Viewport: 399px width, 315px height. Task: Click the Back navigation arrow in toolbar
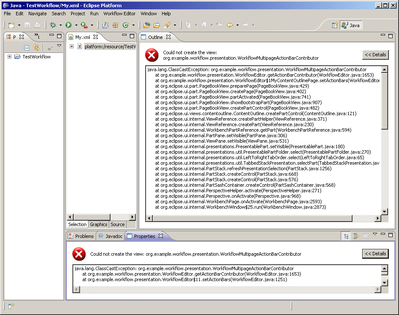pos(230,25)
